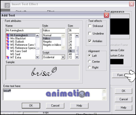Image resolution: width=136 pixels, height=115 pixels.
Task: Click the down arrow of the size list
Action: click(x=77, y=57)
